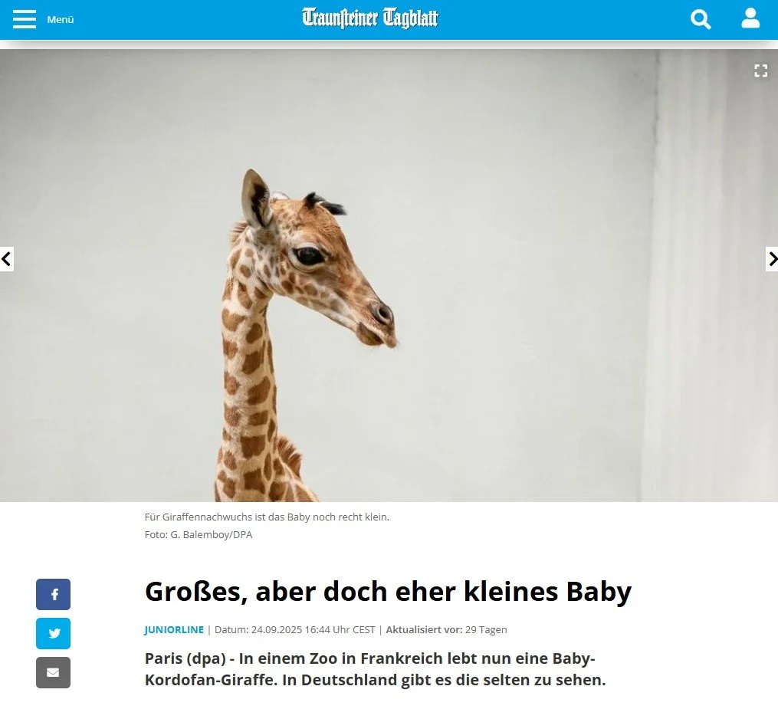This screenshot has width=778, height=719.
Task: Expand the giraffe photo to fullscreen
Action: point(760,71)
